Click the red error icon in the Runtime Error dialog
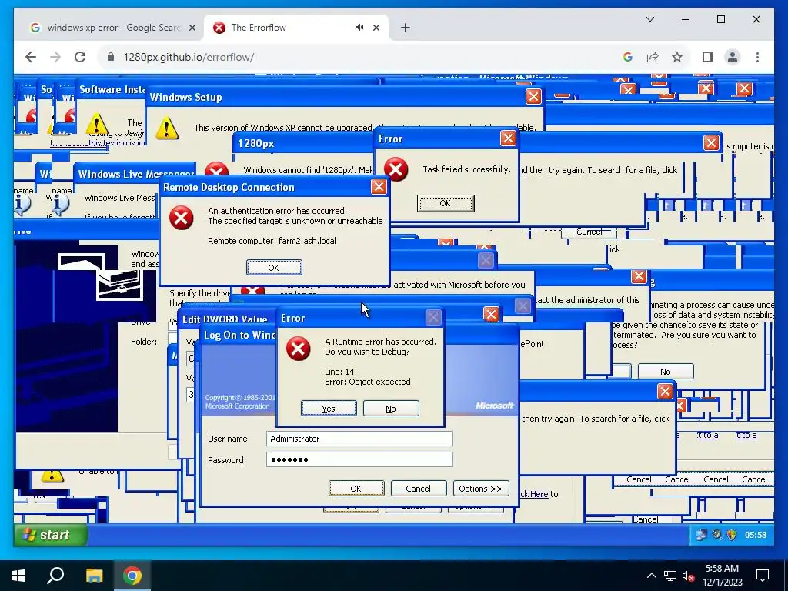The width and height of the screenshot is (788, 591). 298,349
